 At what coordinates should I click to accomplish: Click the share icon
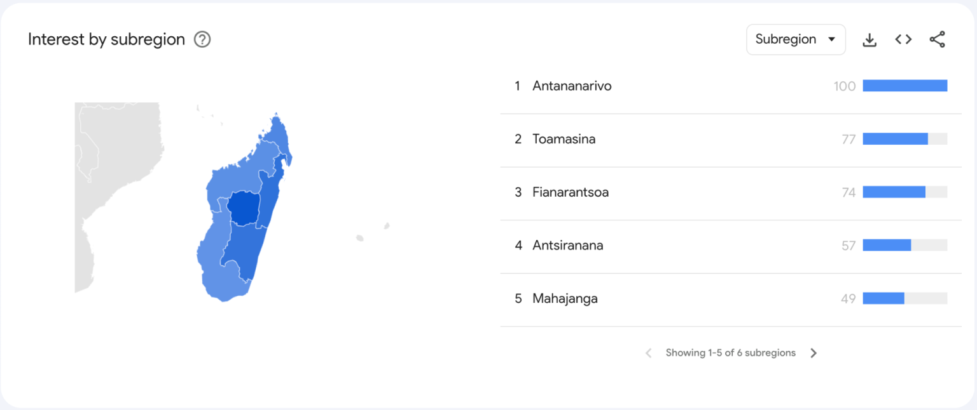click(x=937, y=39)
